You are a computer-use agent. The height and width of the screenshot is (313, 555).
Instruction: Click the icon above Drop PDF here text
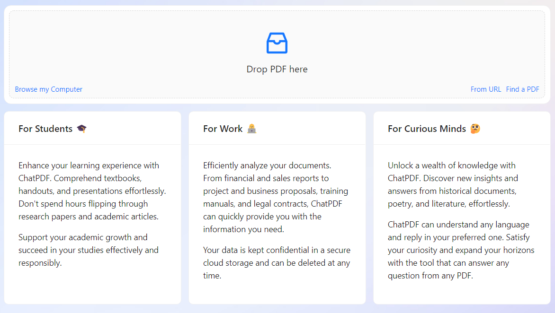click(277, 43)
